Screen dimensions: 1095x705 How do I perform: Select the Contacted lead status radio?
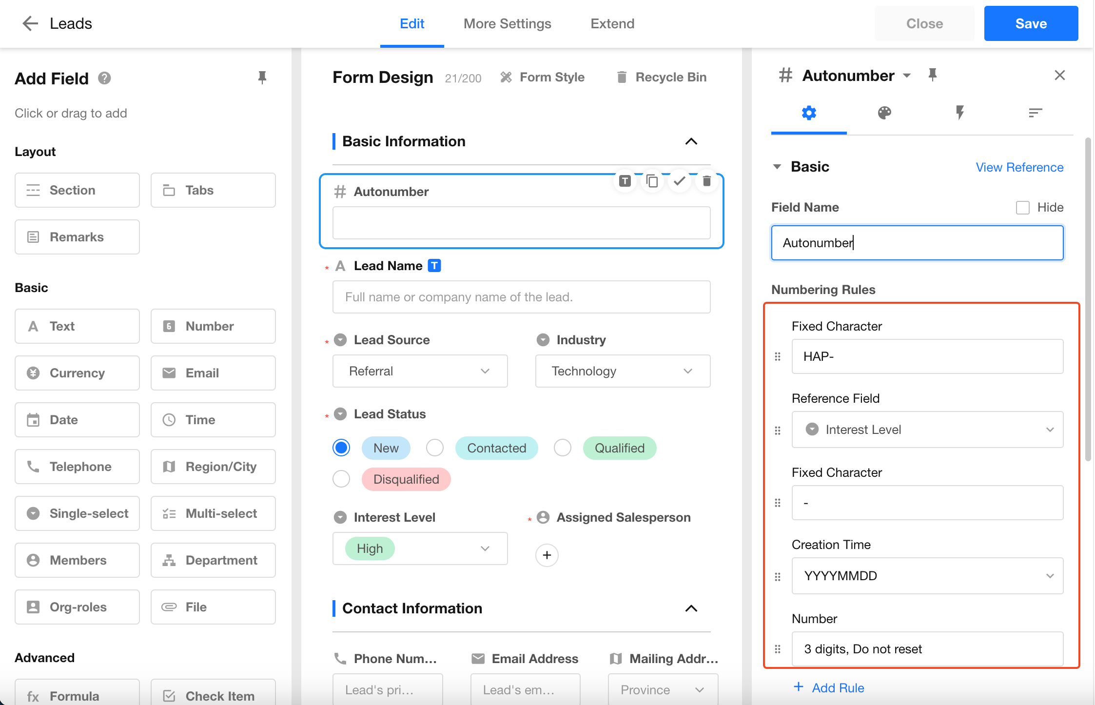point(435,448)
